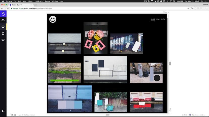This screenshot has height=117, width=209.
Task: Open project settings gear icon
Action: pos(3,40)
